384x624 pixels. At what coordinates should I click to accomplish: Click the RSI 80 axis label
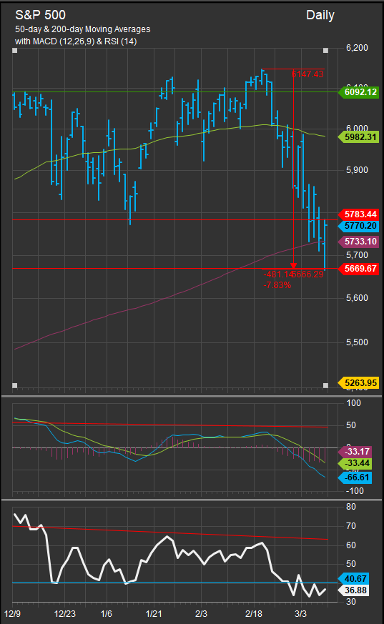coord(351,507)
